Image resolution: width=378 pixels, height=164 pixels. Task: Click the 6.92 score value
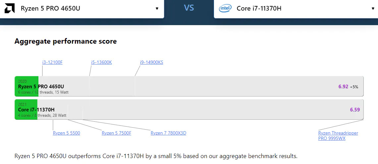click(x=343, y=87)
